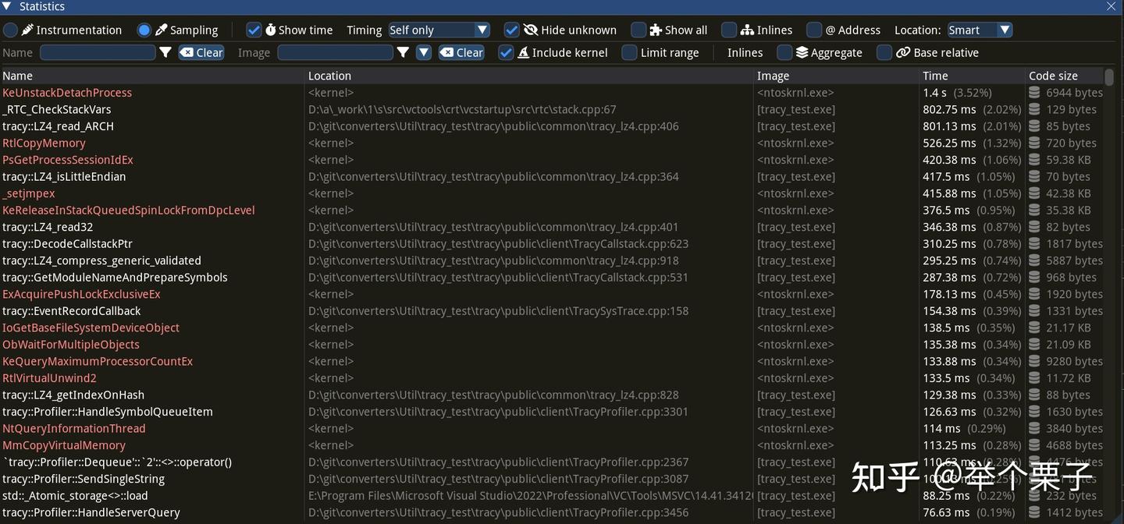Open the tracy::LZ4_isLittleEndian symbol
This screenshot has height=524, width=1124.
click(x=64, y=176)
